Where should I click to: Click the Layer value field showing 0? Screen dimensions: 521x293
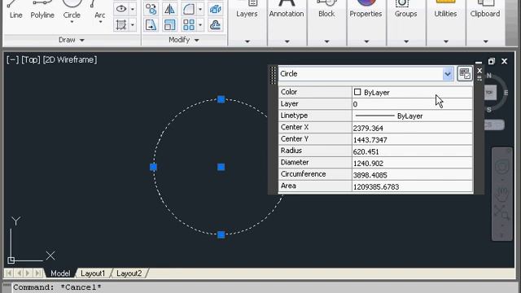412,104
